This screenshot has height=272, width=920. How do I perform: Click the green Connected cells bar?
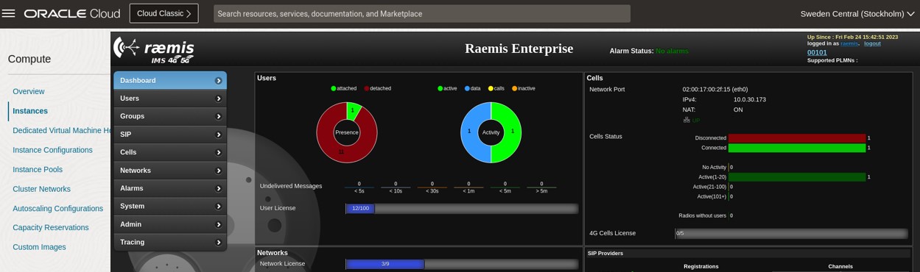pos(797,148)
